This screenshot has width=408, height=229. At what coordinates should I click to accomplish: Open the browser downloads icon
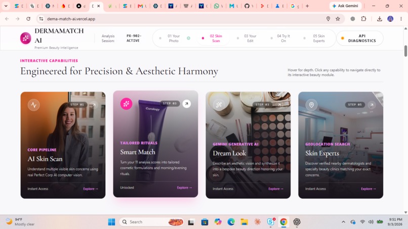379,19
